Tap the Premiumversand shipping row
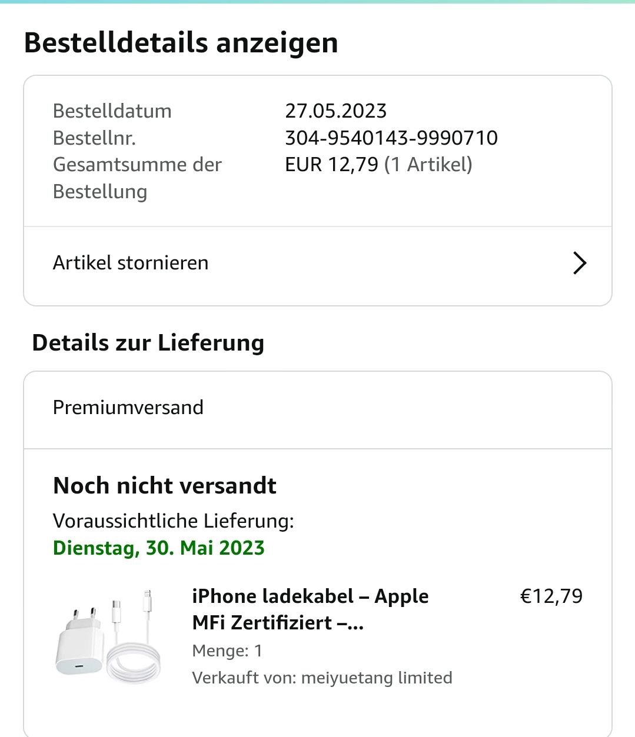The height and width of the screenshot is (737, 635). 128,408
